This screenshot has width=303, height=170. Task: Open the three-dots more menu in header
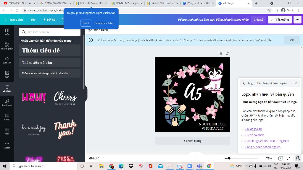(297, 19)
